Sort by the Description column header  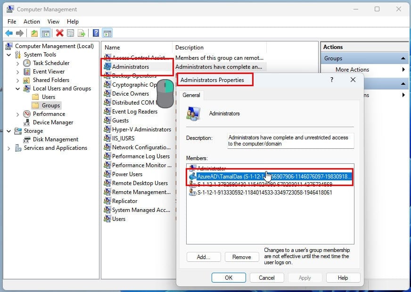pos(219,48)
